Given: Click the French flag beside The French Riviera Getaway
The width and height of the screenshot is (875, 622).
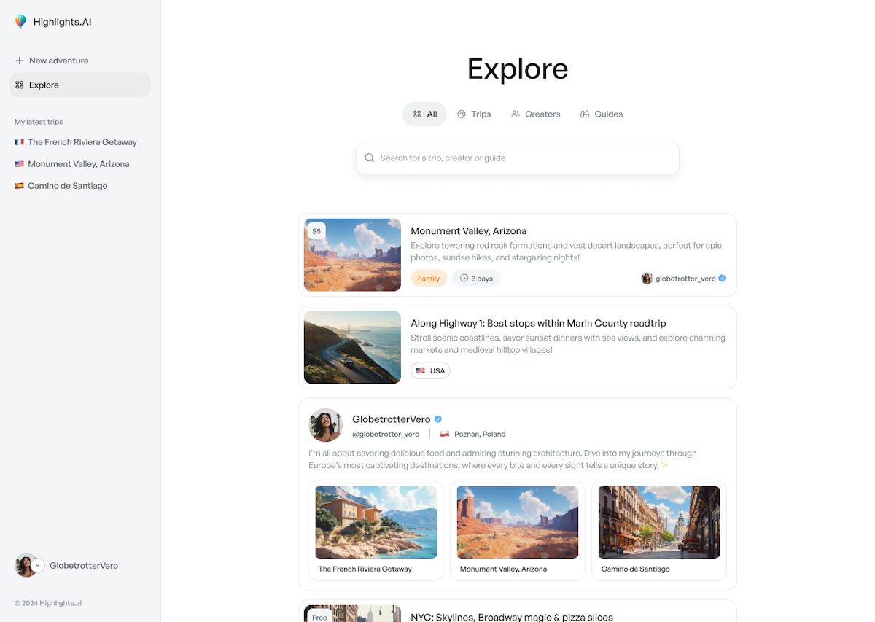Looking at the screenshot, I should (18, 141).
